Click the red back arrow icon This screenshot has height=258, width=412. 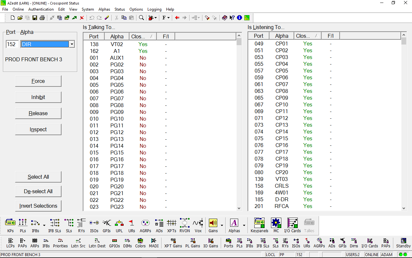[x=177, y=18]
